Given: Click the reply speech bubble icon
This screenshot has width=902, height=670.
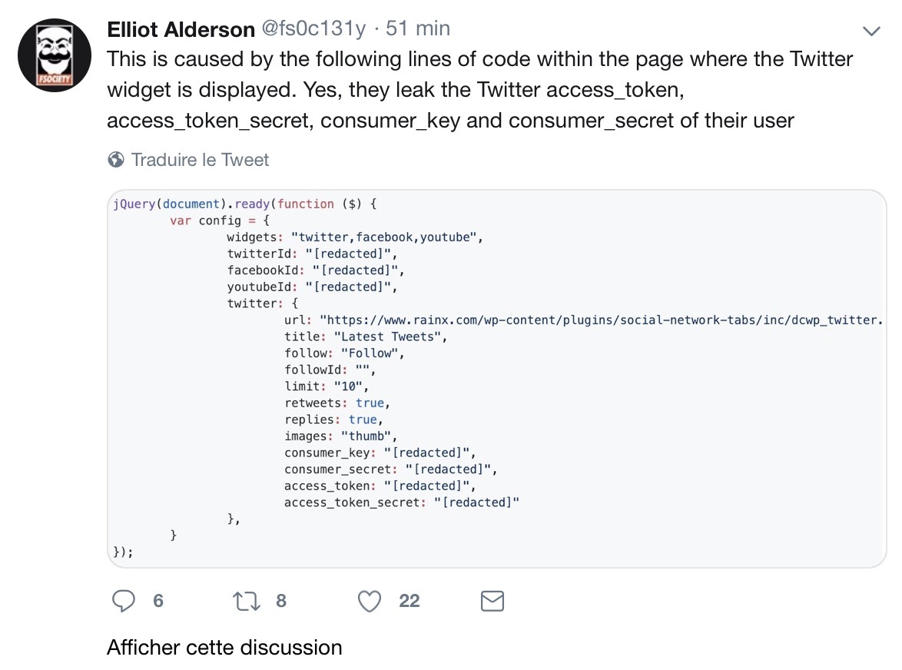Looking at the screenshot, I should [124, 601].
